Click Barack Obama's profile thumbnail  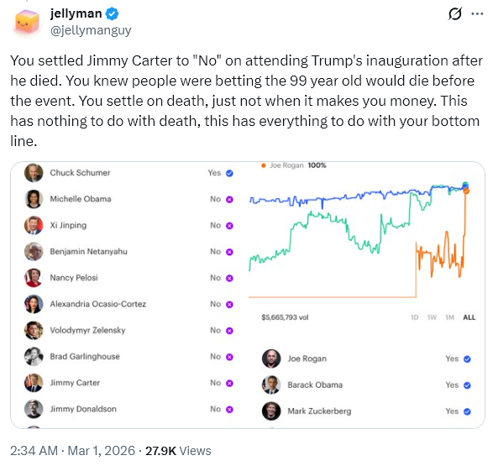point(271,385)
